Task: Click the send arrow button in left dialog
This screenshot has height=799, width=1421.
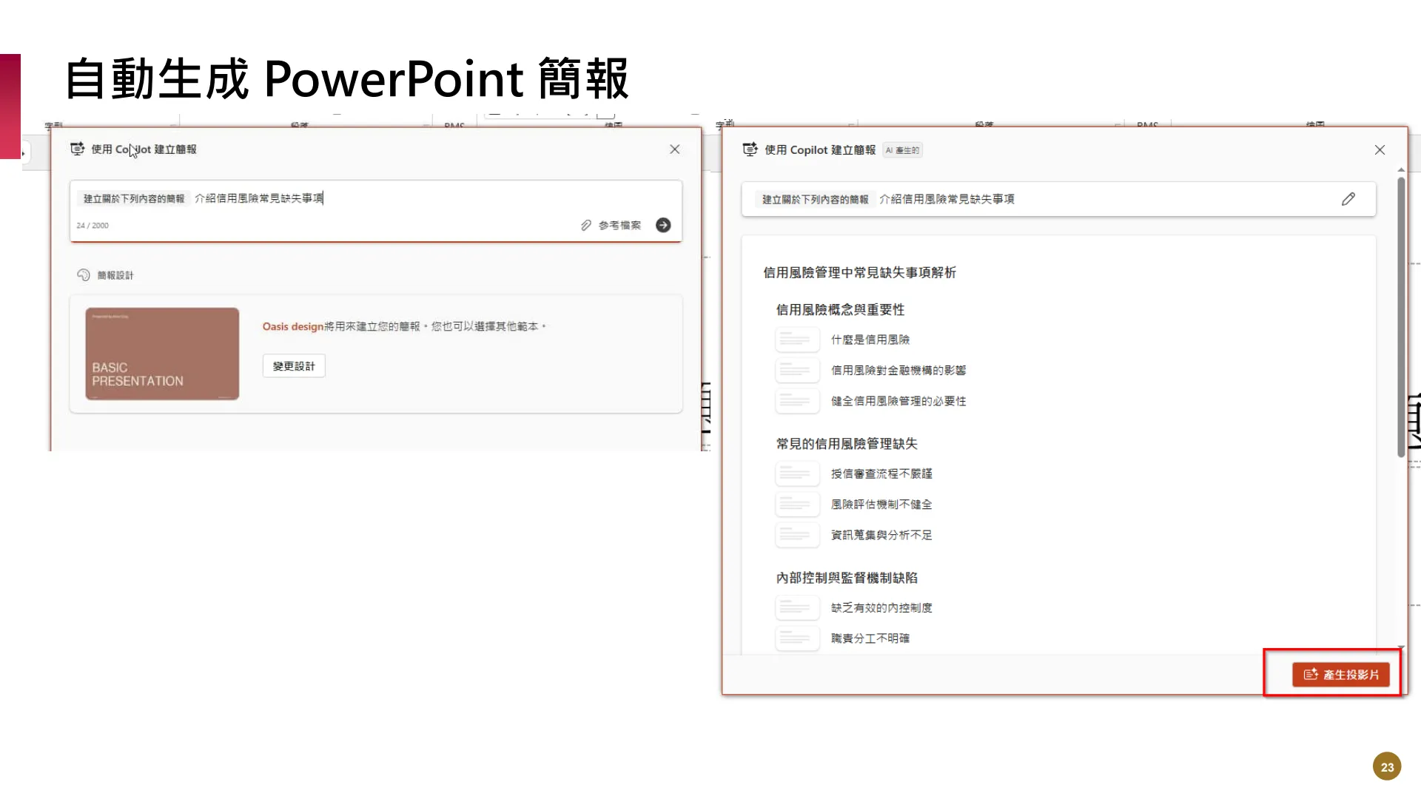Action: [x=663, y=225]
